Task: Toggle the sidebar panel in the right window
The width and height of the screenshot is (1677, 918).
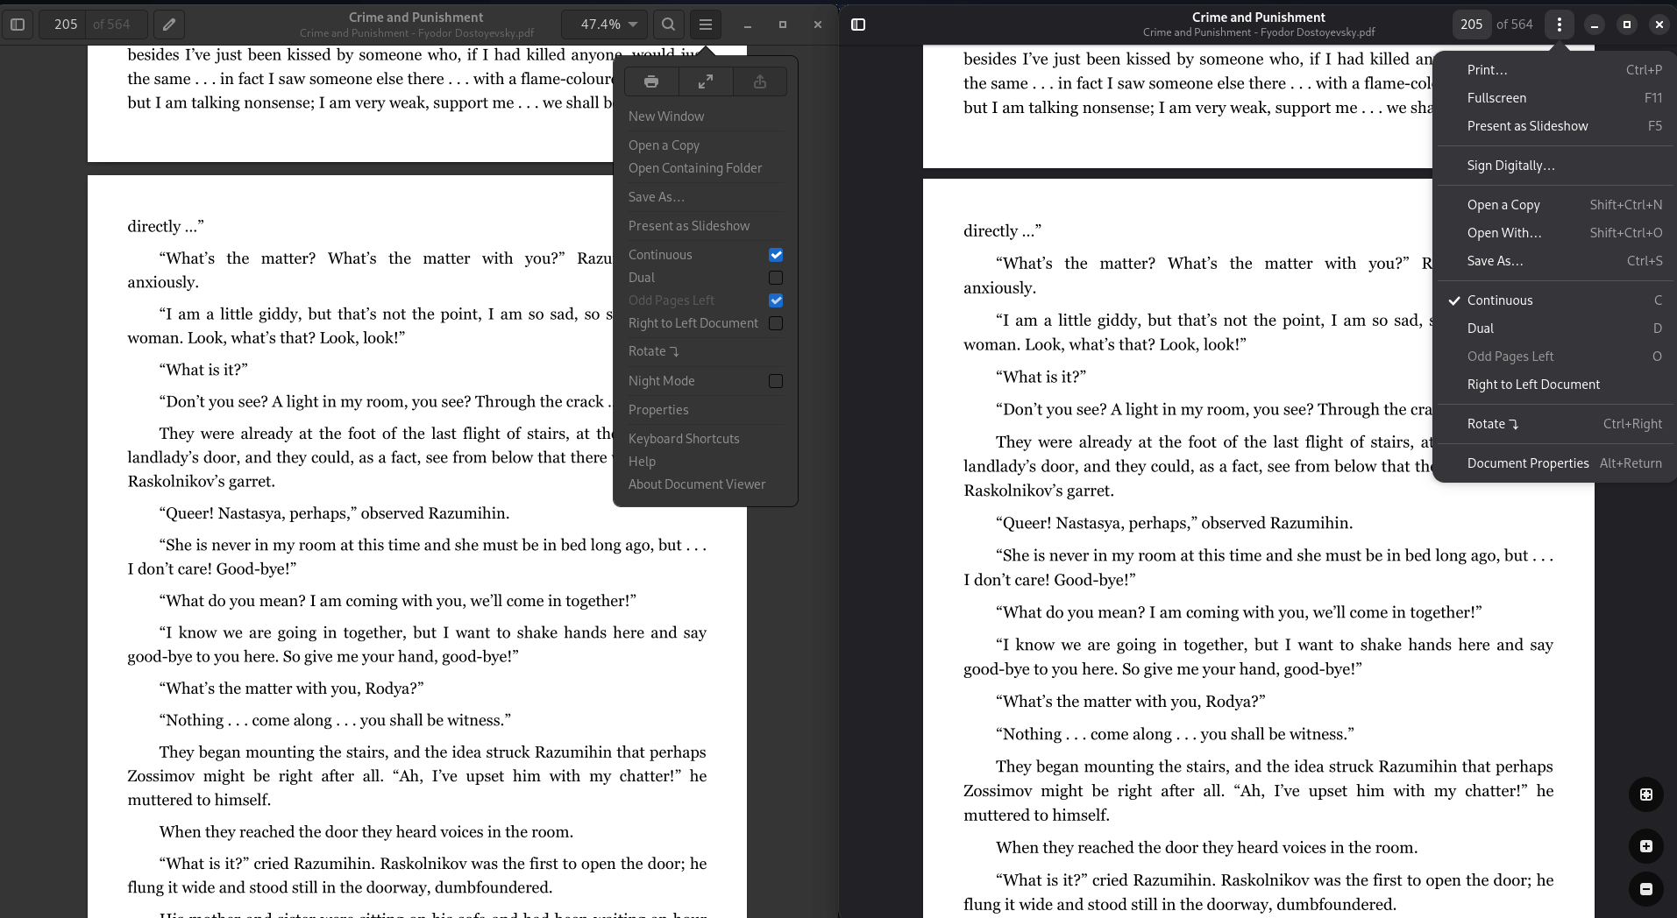Action: [858, 24]
